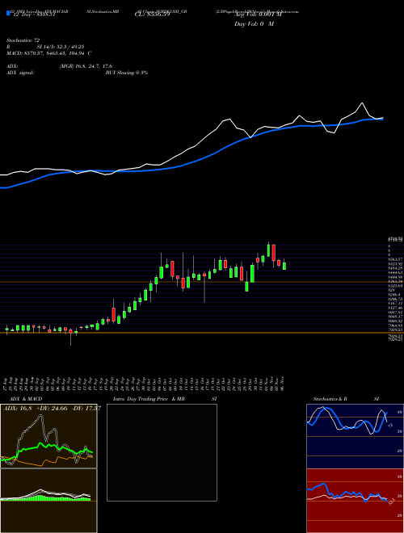Select the MACD values line
Screen dimensions: 404x533
coord(48,53)
